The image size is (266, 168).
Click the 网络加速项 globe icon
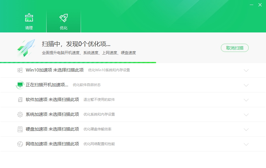20,144
